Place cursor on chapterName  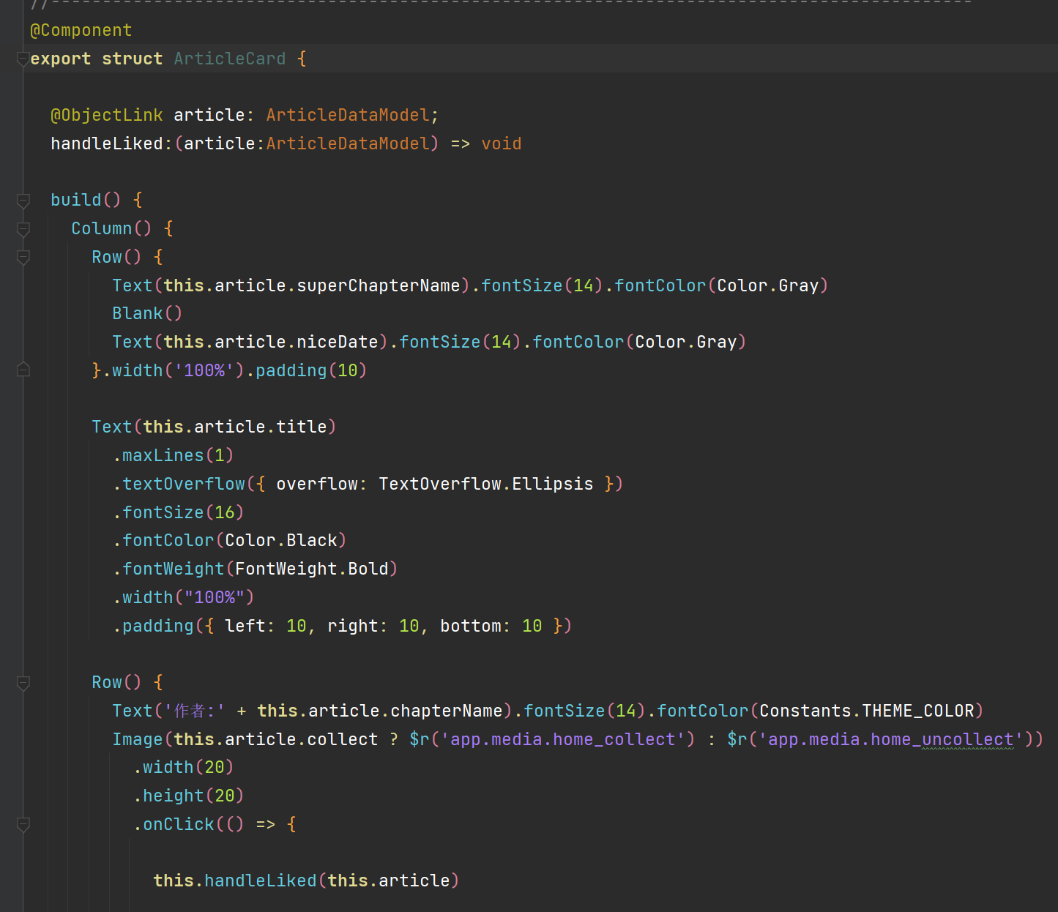[447, 711]
